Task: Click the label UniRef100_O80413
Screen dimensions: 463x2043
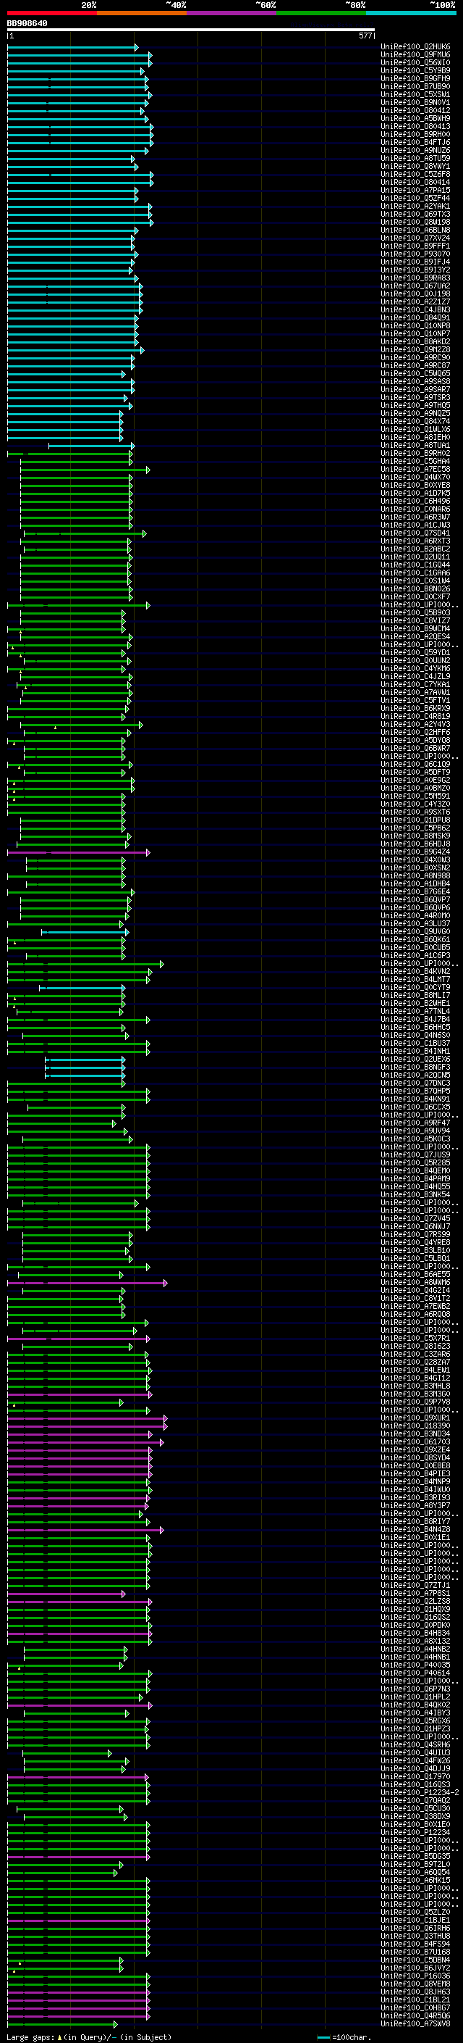Action: coord(415,126)
